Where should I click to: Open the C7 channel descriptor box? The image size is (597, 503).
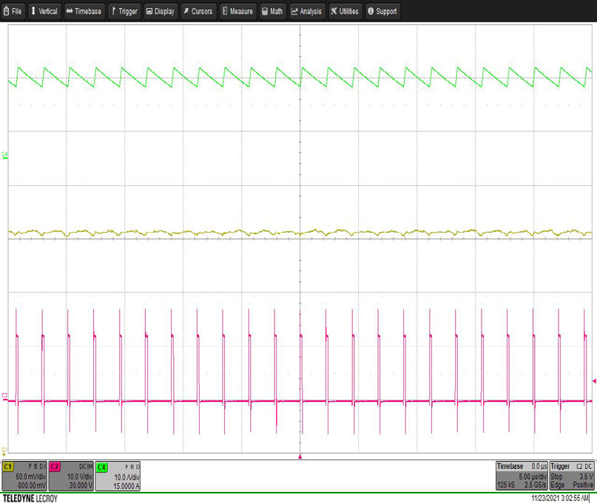pos(71,476)
